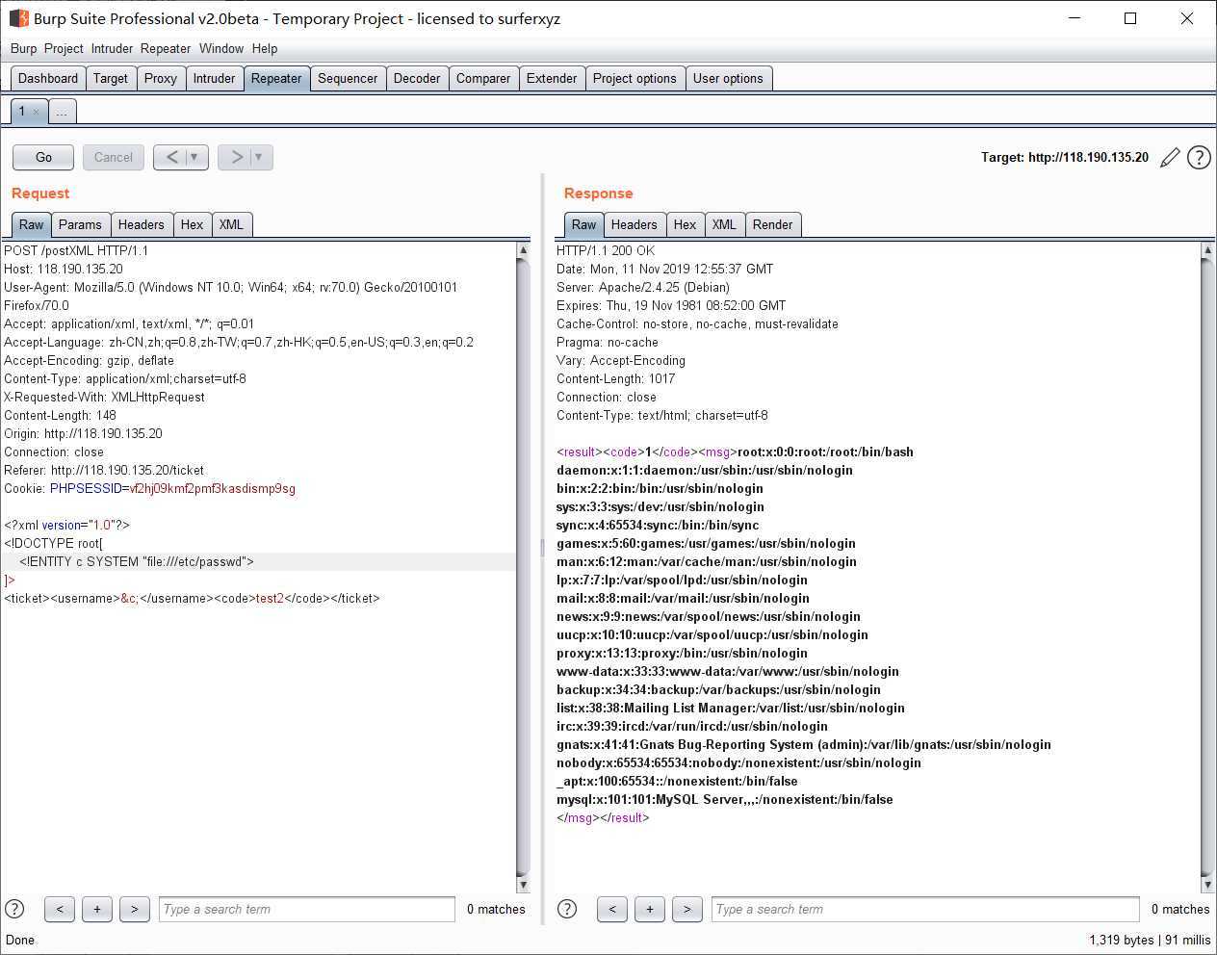Show request Hex view
Screen dimensions: 1217x955
coord(192,224)
